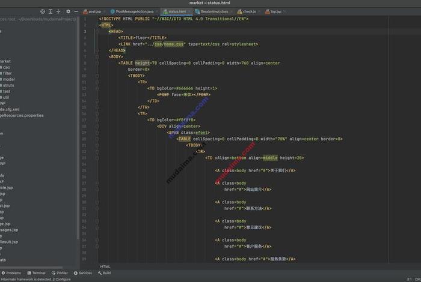Screen dimensions: 421x282
Task: Open the SessionImpl.class tab
Action: tap(214, 11)
